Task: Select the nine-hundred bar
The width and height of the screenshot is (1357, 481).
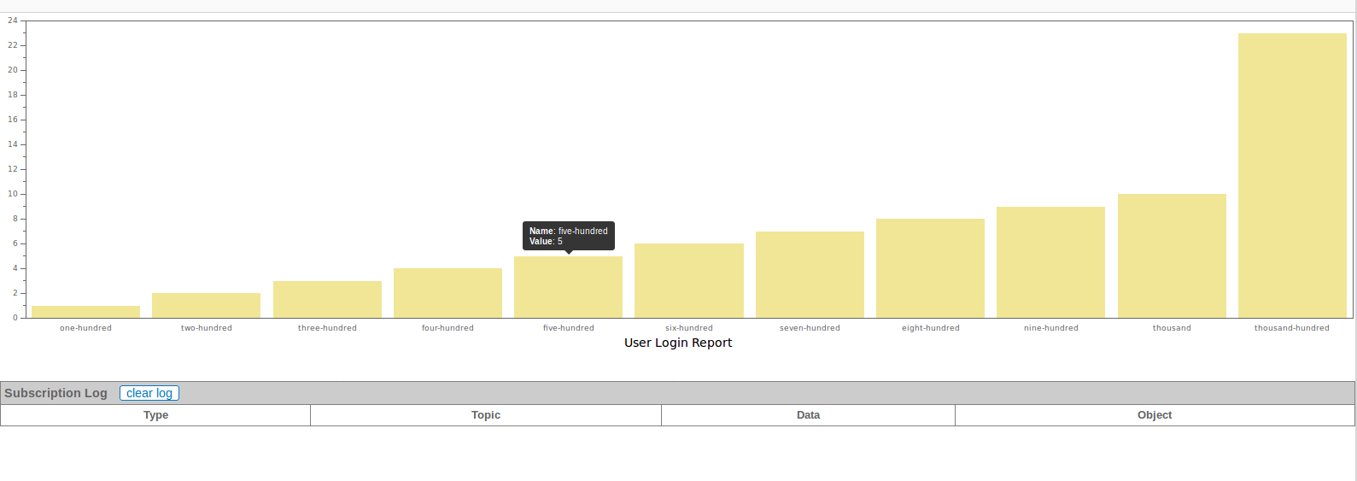Action: point(1050,262)
